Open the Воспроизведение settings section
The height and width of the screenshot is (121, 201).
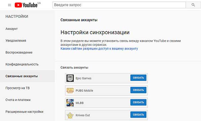[19, 52]
